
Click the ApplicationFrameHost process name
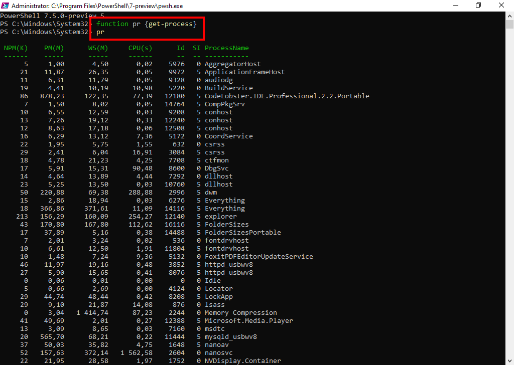244,72
